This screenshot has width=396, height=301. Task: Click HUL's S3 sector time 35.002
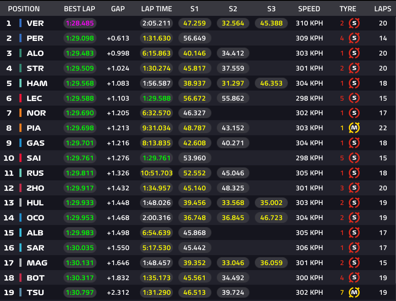pos(271,203)
